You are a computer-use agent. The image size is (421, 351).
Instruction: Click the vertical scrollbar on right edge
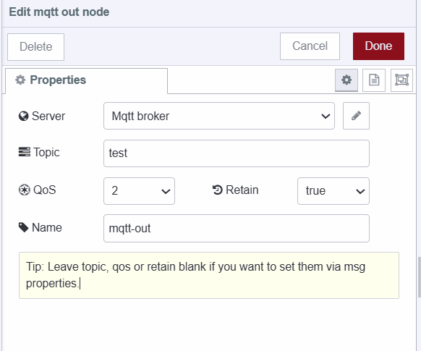coord(419,277)
